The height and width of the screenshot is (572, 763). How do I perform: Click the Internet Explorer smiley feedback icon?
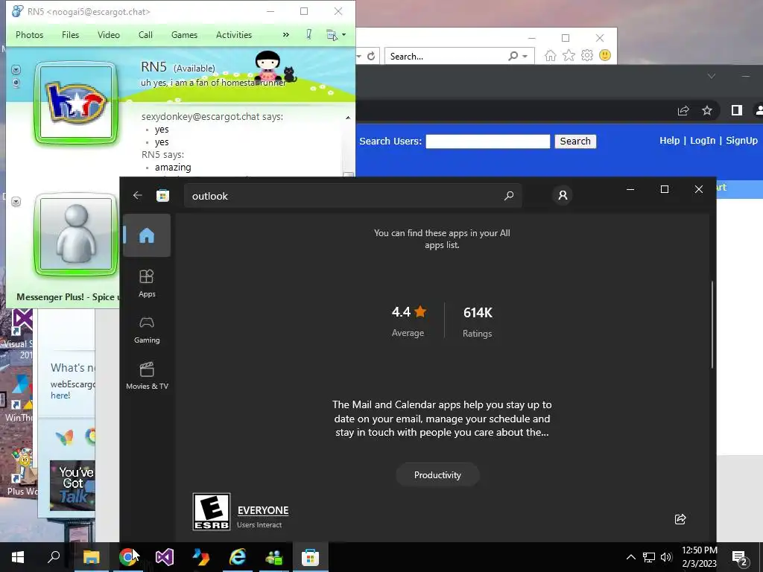tap(605, 55)
